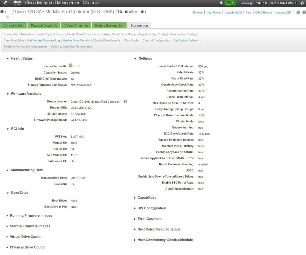This screenshot has width=306, height=255.
Task: Click the SLOT-HBA PCI slot value
Action: (x=77, y=137)
